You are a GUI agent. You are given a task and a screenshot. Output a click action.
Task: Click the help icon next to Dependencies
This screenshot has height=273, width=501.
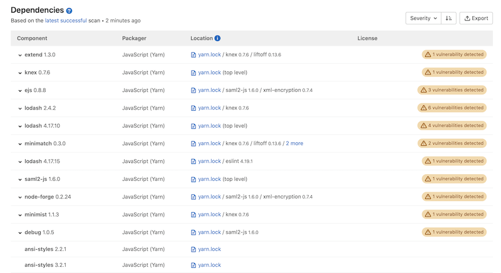(69, 11)
